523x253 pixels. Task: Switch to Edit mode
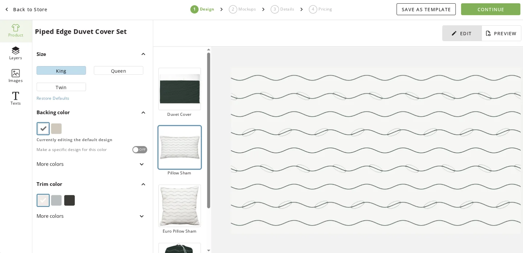tap(462, 33)
